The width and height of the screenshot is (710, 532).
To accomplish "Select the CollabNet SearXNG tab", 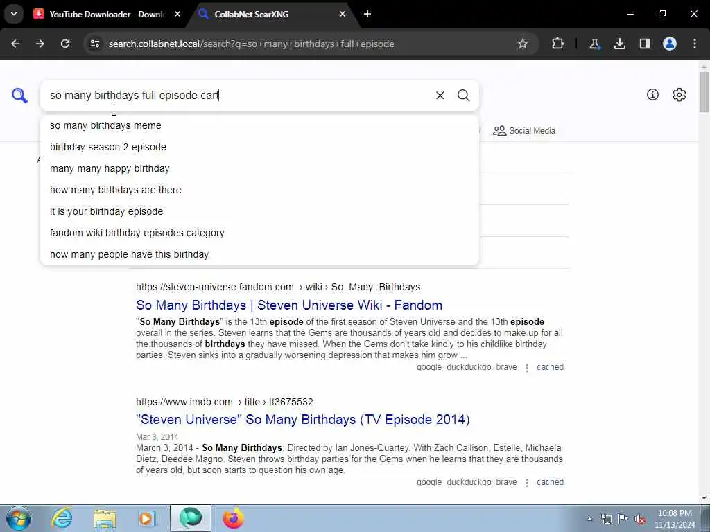I will pos(272,14).
